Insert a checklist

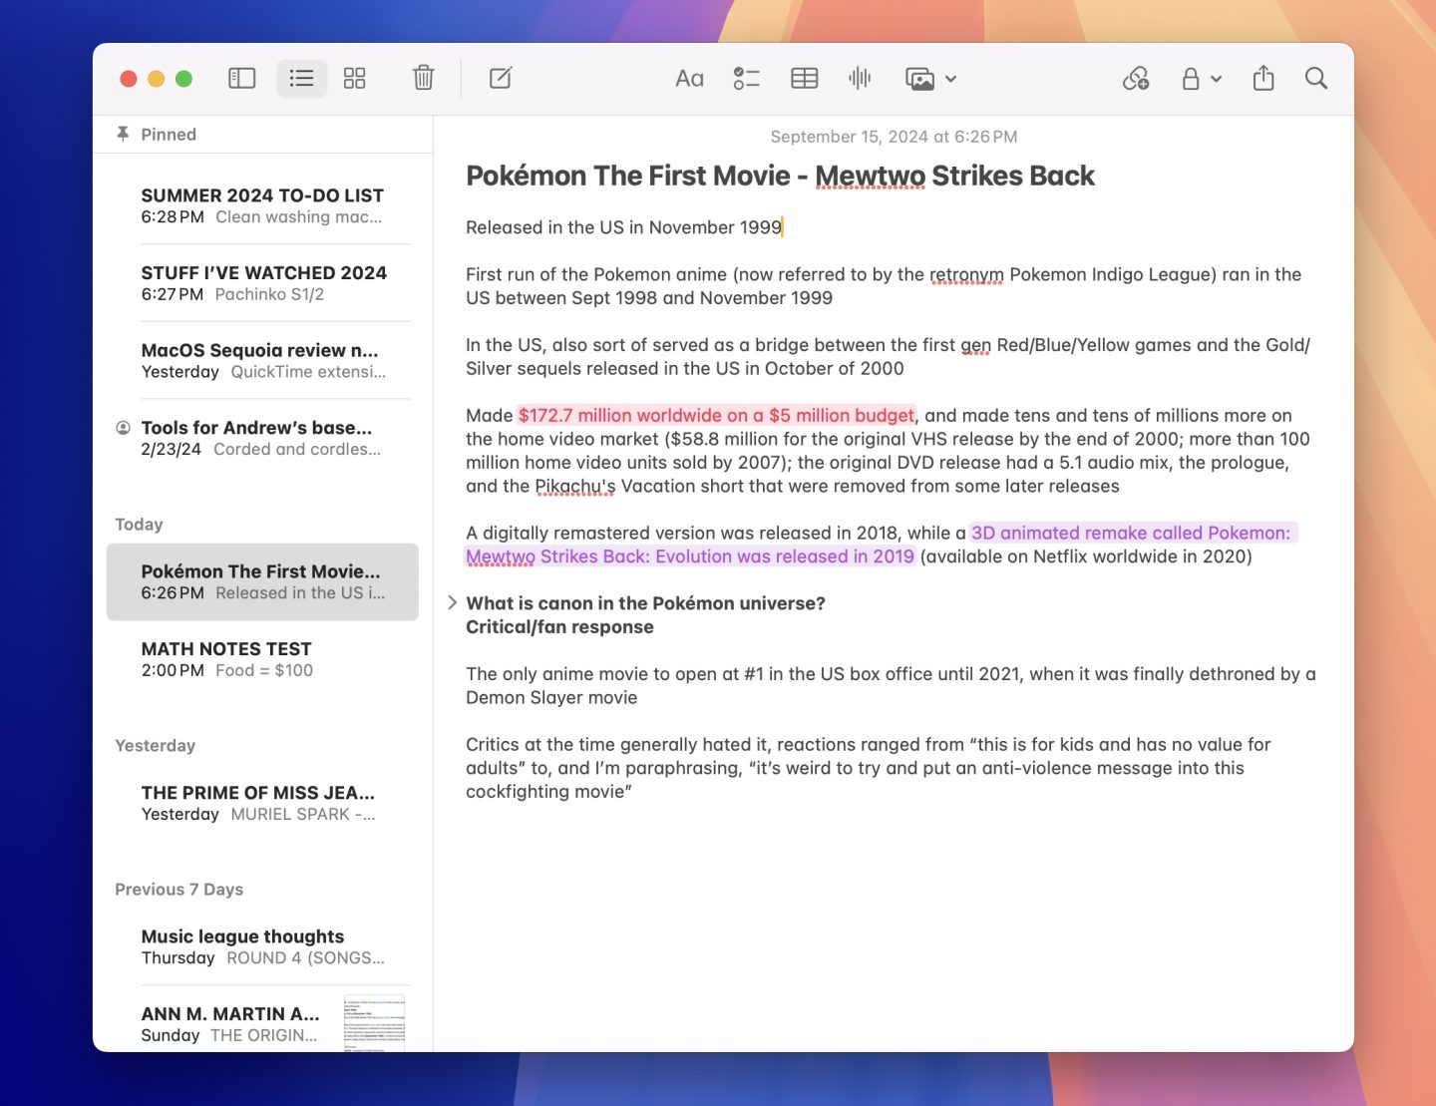(x=746, y=79)
